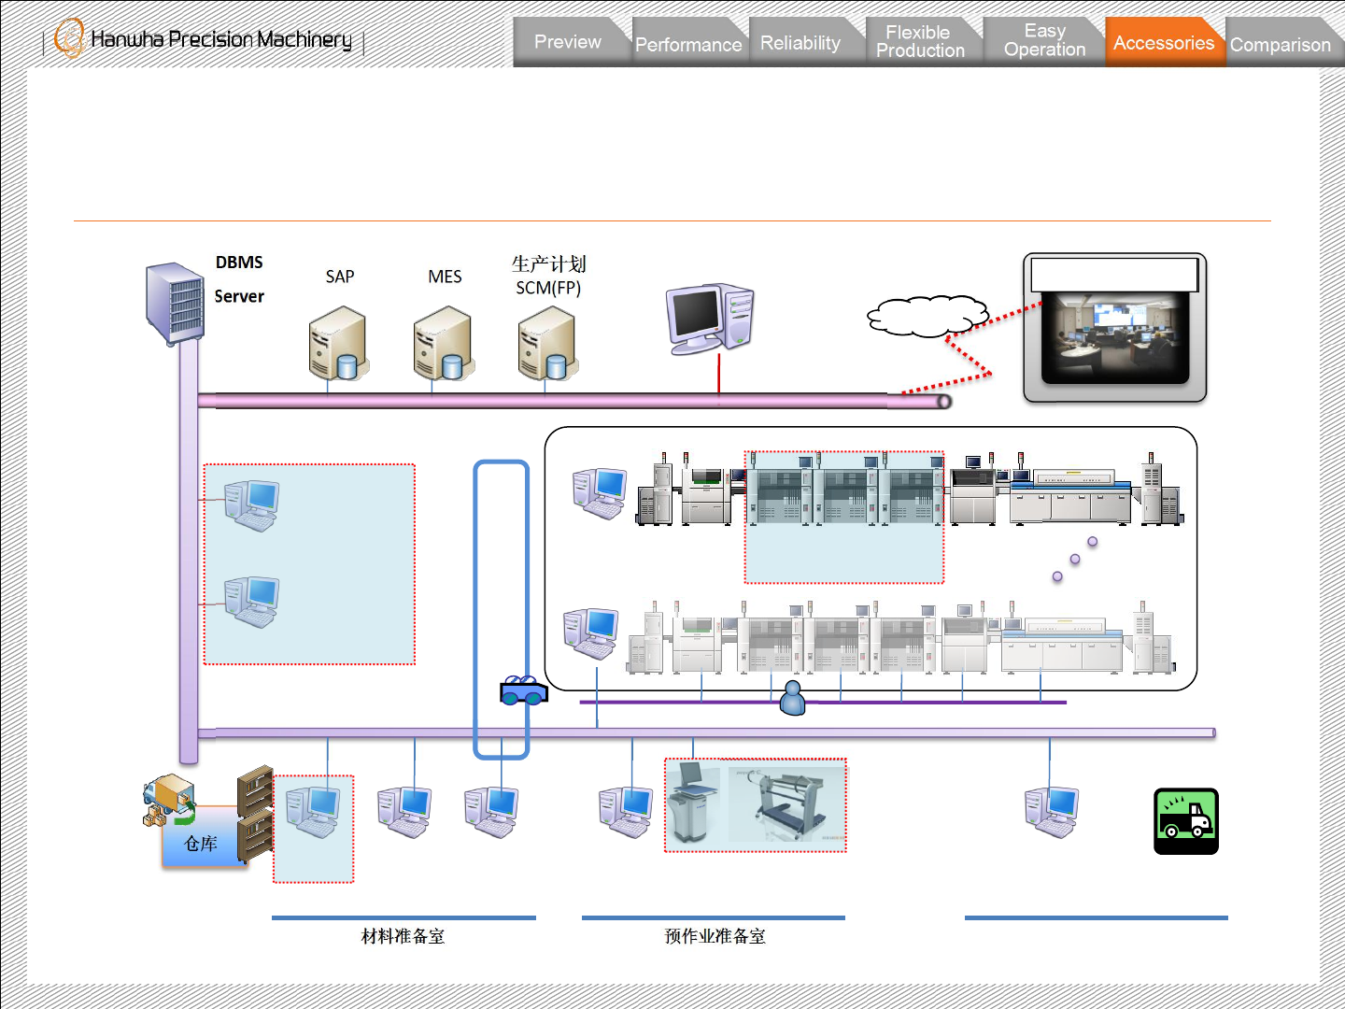Image resolution: width=1345 pixels, height=1009 pixels.
Task: Click the SAP database server icon
Action: tap(338, 344)
